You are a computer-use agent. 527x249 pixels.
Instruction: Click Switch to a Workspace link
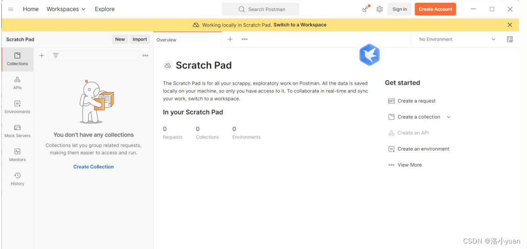[x=300, y=25]
